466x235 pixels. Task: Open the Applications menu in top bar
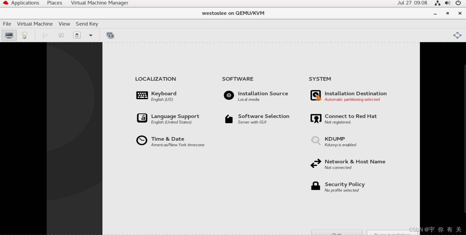25,3
